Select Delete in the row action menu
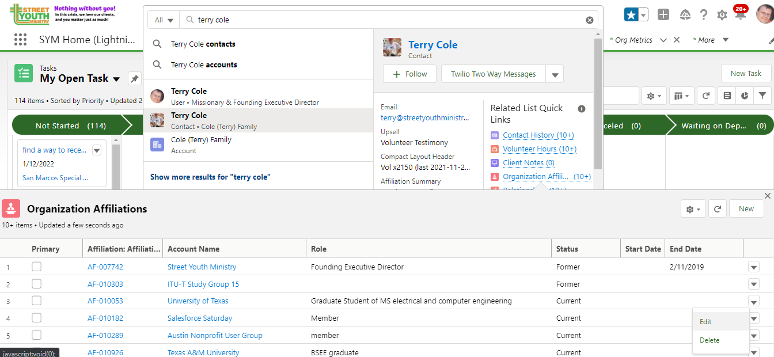The width and height of the screenshot is (774, 357). coord(709,340)
